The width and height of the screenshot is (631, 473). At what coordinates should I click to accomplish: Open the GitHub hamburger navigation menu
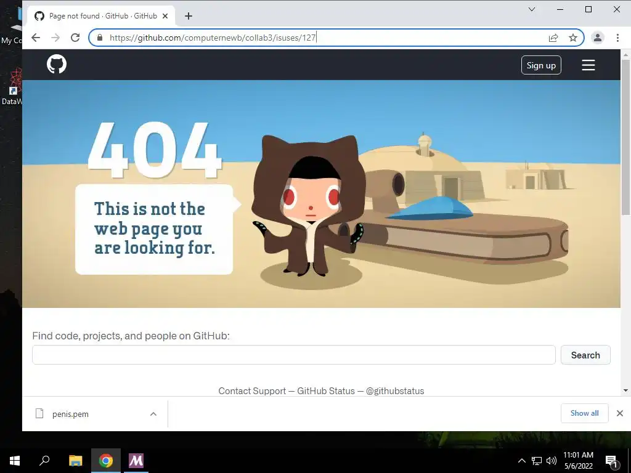pyautogui.click(x=588, y=65)
